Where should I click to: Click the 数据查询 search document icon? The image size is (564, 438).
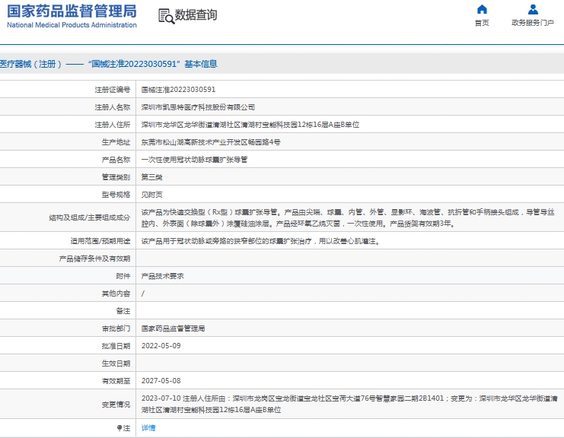(x=167, y=16)
